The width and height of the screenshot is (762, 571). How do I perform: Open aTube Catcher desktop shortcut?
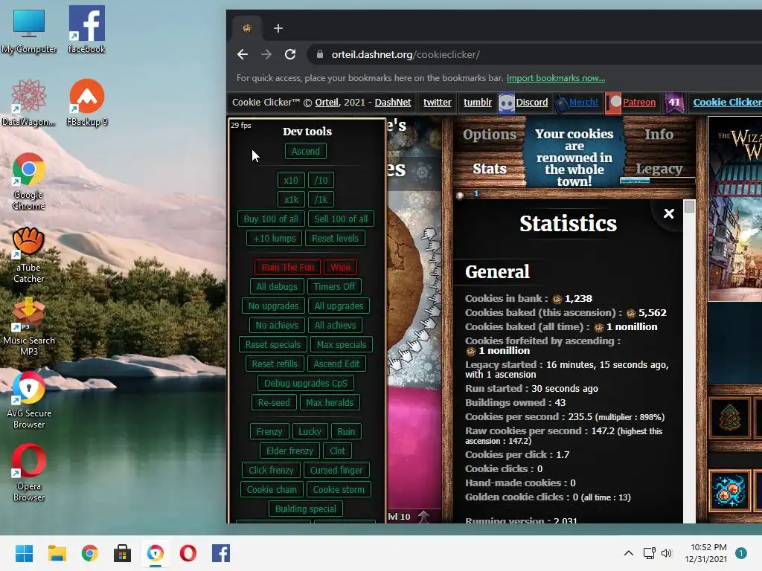pyautogui.click(x=29, y=254)
